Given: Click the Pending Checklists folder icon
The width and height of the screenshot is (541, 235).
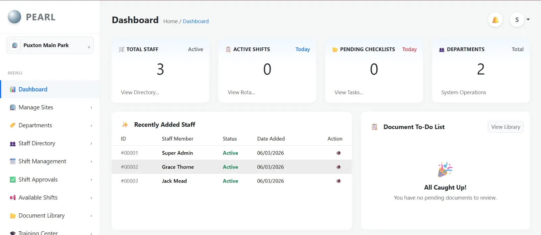Looking at the screenshot, I should 335,49.
